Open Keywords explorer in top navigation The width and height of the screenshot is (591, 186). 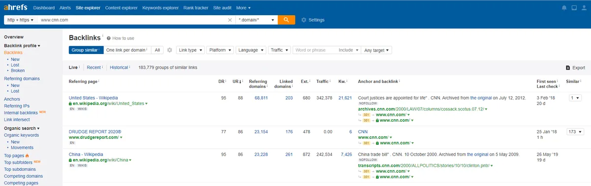161,8
